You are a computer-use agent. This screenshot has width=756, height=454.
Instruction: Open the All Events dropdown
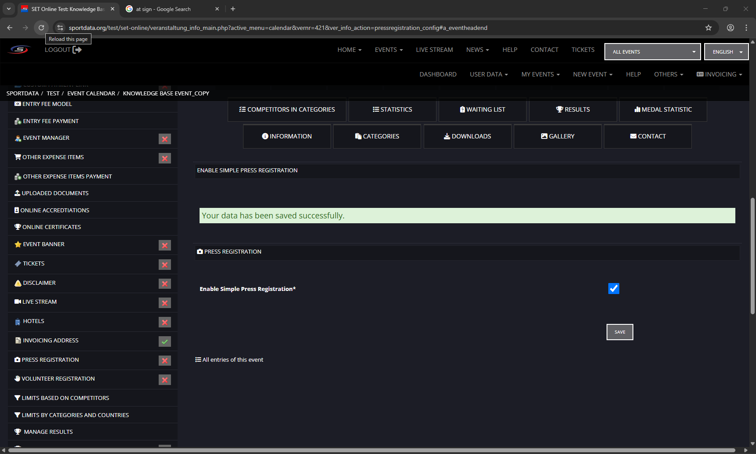pyautogui.click(x=652, y=52)
